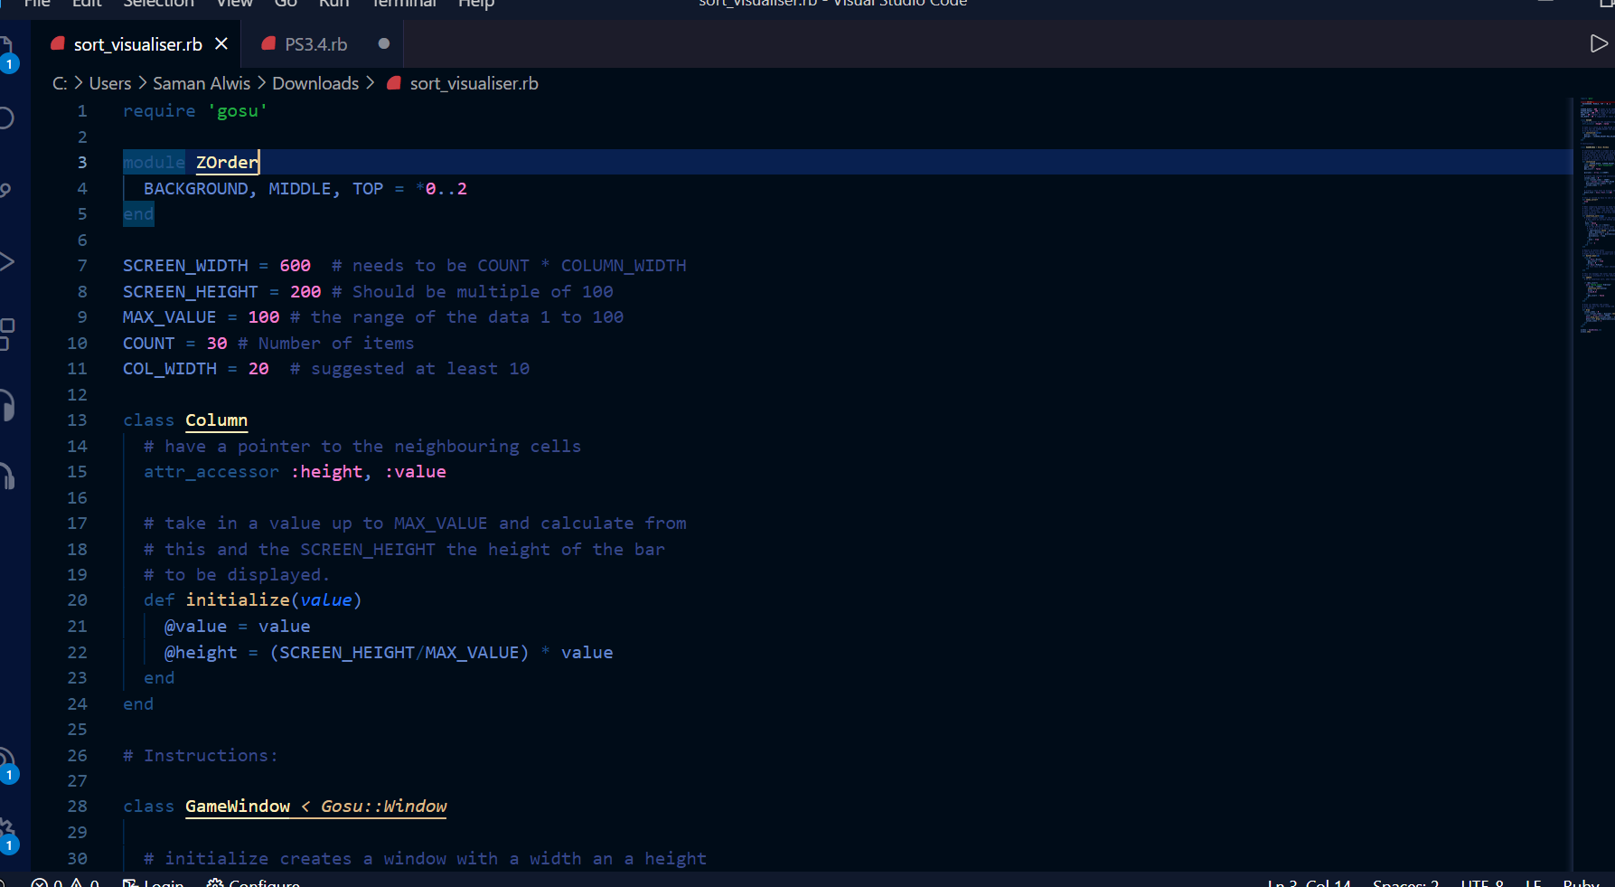The width and height of the screenshot is (1615, 887).
Task: Open Manage gear at activity bar bottom
Action: 6,835
